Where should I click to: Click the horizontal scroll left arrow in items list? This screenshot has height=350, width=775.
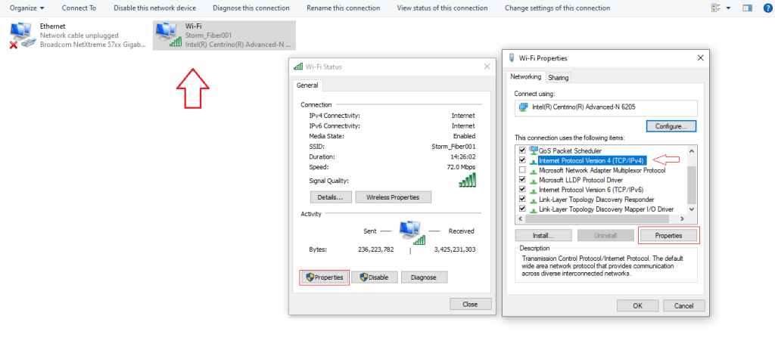[520, 218]
